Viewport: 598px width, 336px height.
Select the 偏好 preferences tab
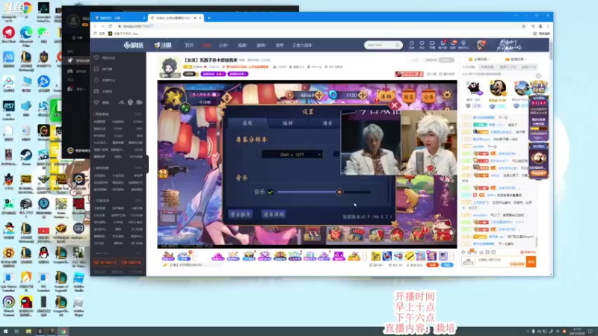pos(288,123)
